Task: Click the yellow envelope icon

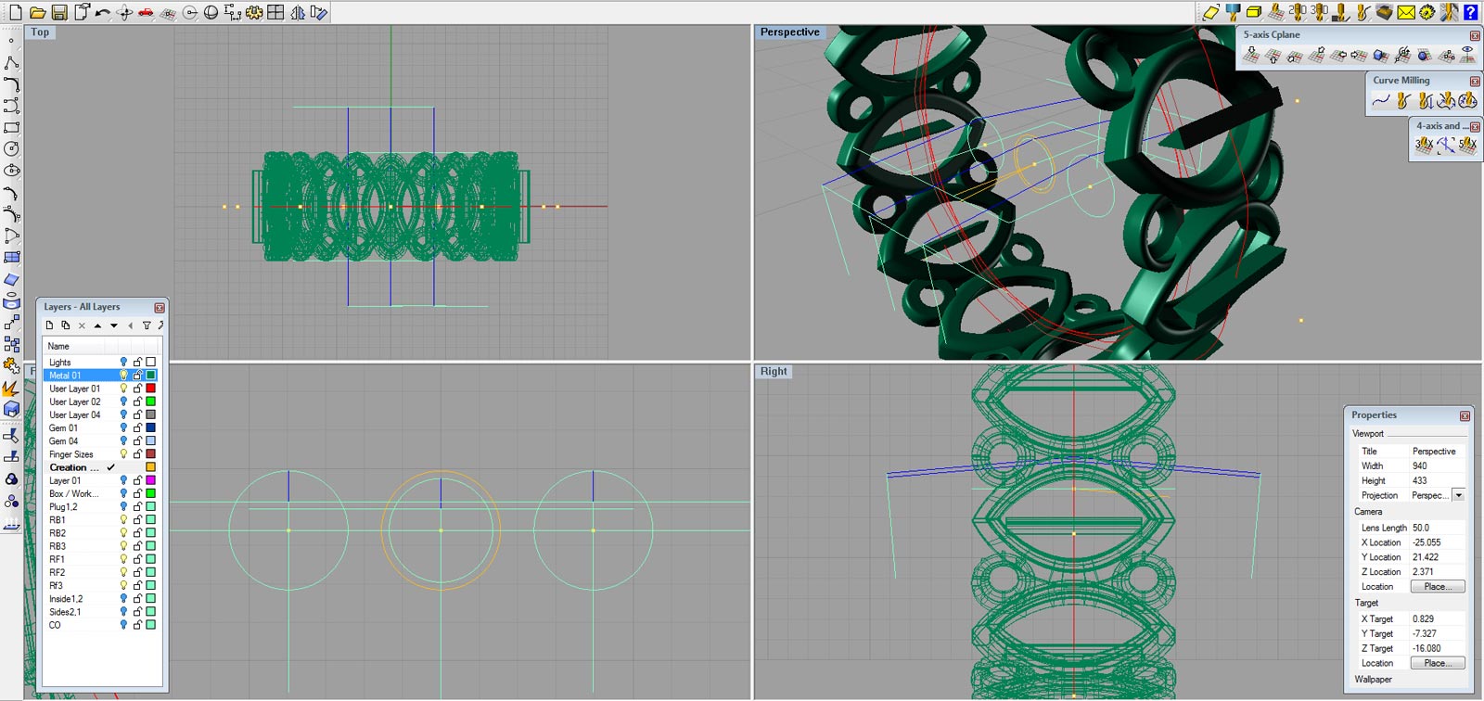Action: pyautogui.click(x=1406, y=12)
